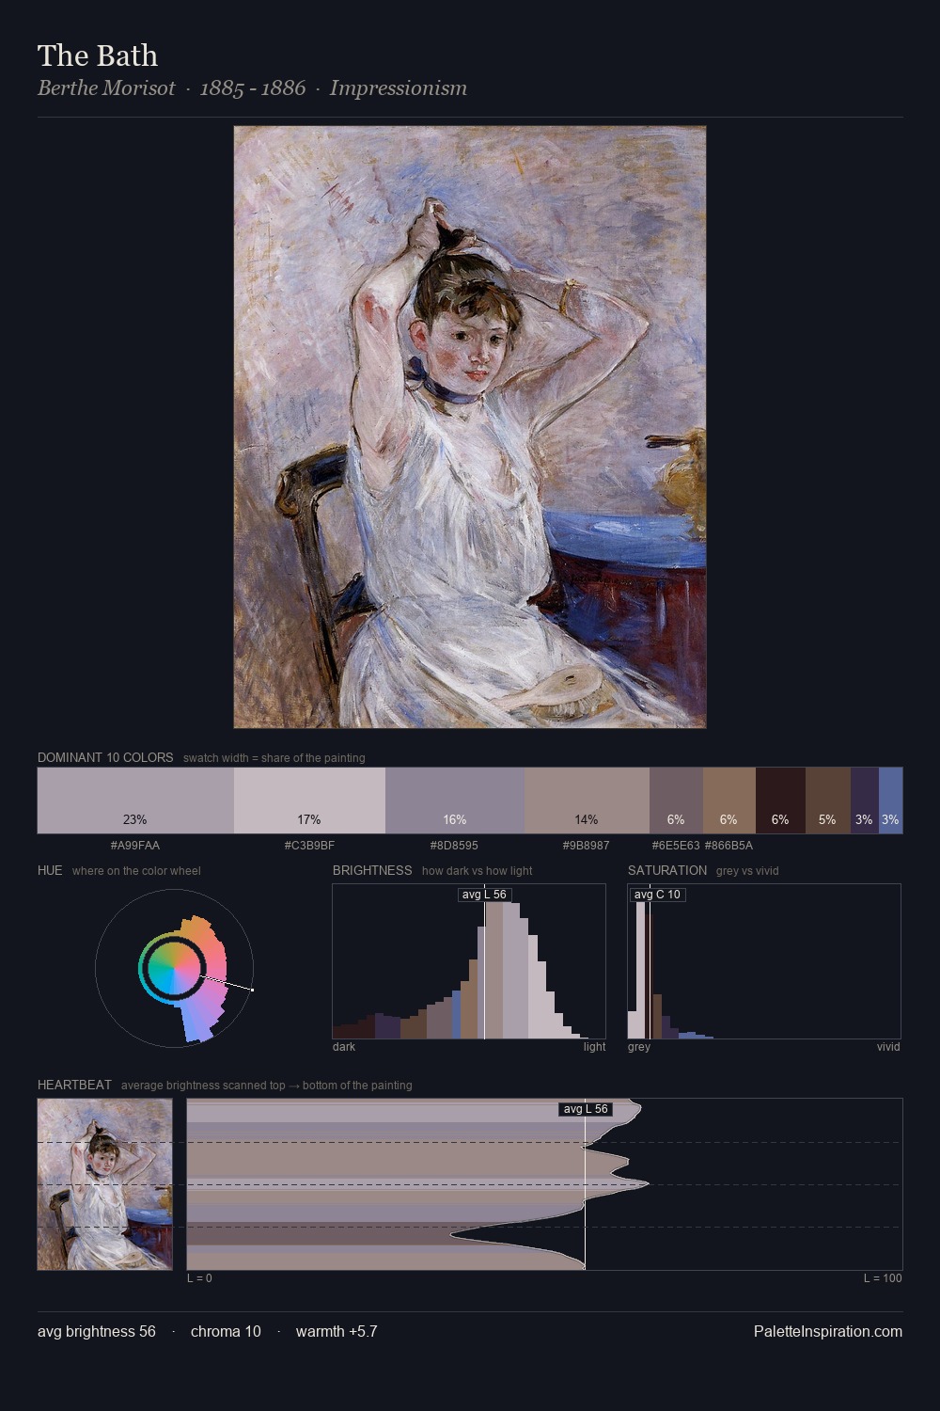The image size is (940, 1411).
Task: Click the 'L = 0' heartbeat axis label
Action: pyautogui.click(x=199, y=1277)
